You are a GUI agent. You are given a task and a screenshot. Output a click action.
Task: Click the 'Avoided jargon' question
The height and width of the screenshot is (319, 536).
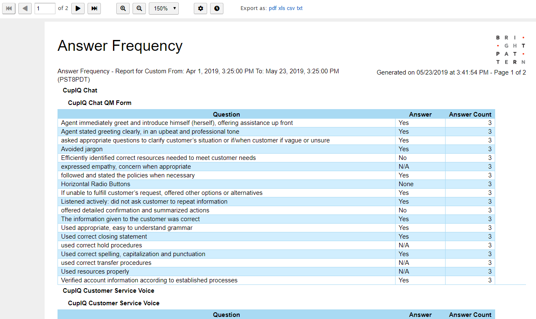tap(82, 149)
